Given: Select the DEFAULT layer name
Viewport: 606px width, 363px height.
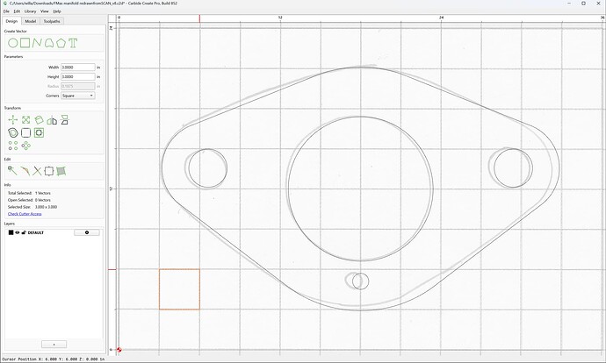Looking at the screenshot, I should (35, 232).
